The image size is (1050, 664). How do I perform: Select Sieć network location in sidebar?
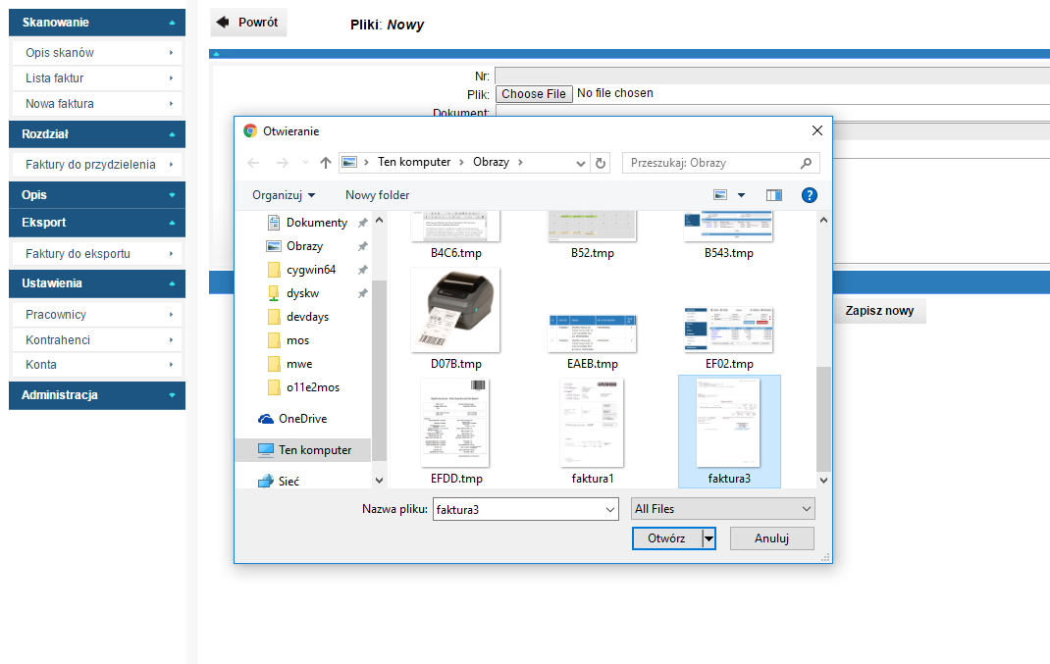[289, 482]
